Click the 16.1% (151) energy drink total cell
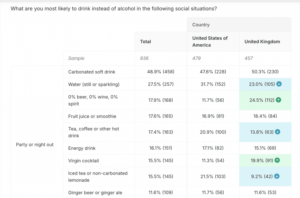The height and width of the screenshot is (198, 300). (161, 148)
